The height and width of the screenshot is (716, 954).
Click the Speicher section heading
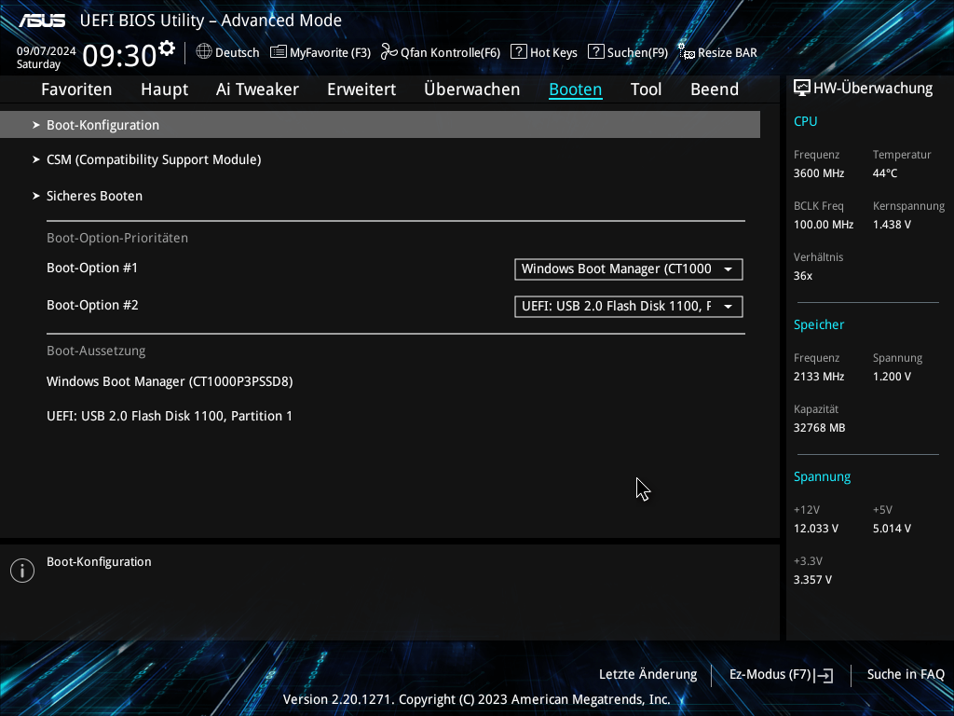[819, 324]
